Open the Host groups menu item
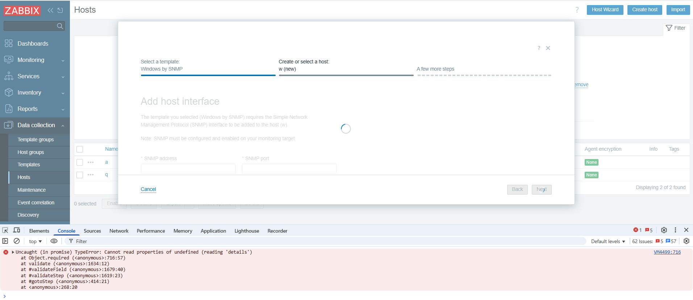Viewport: 693px width, 300px height. pos(31,152)
